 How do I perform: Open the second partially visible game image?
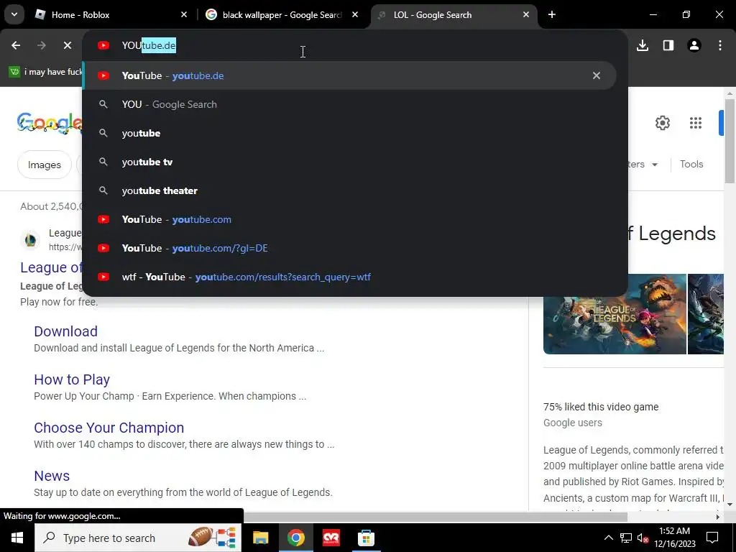pyautogui.click(x=706, y=314)
